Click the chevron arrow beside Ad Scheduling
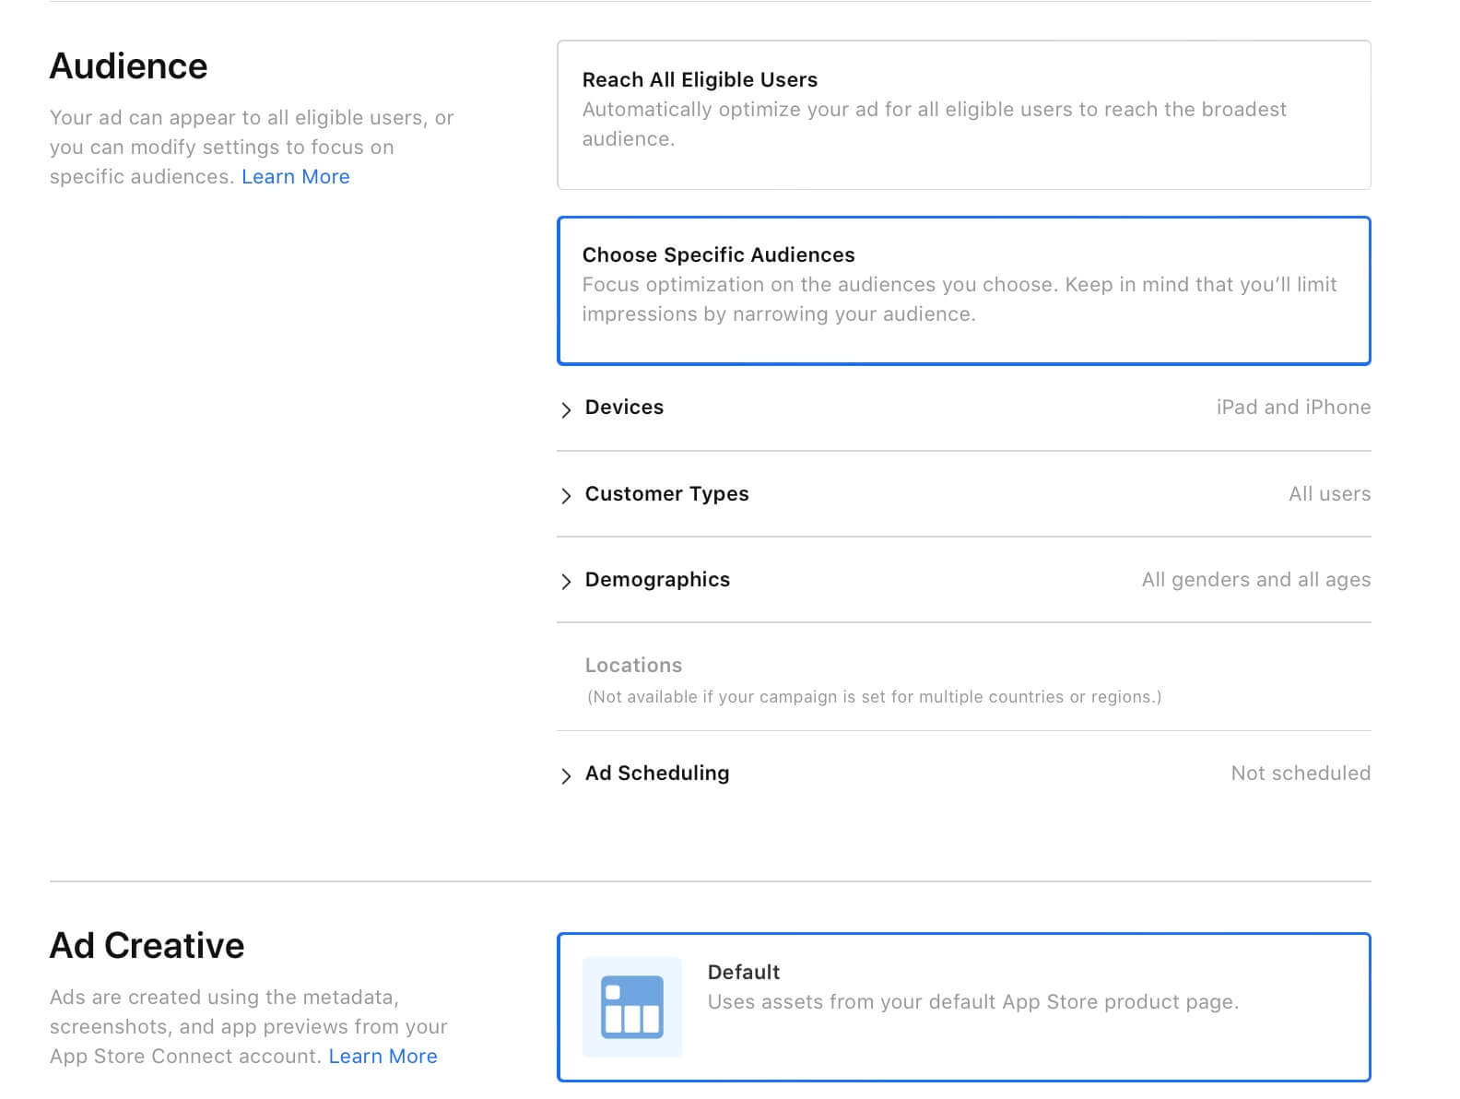The image size is (1460, 1099). coord(566,775)
